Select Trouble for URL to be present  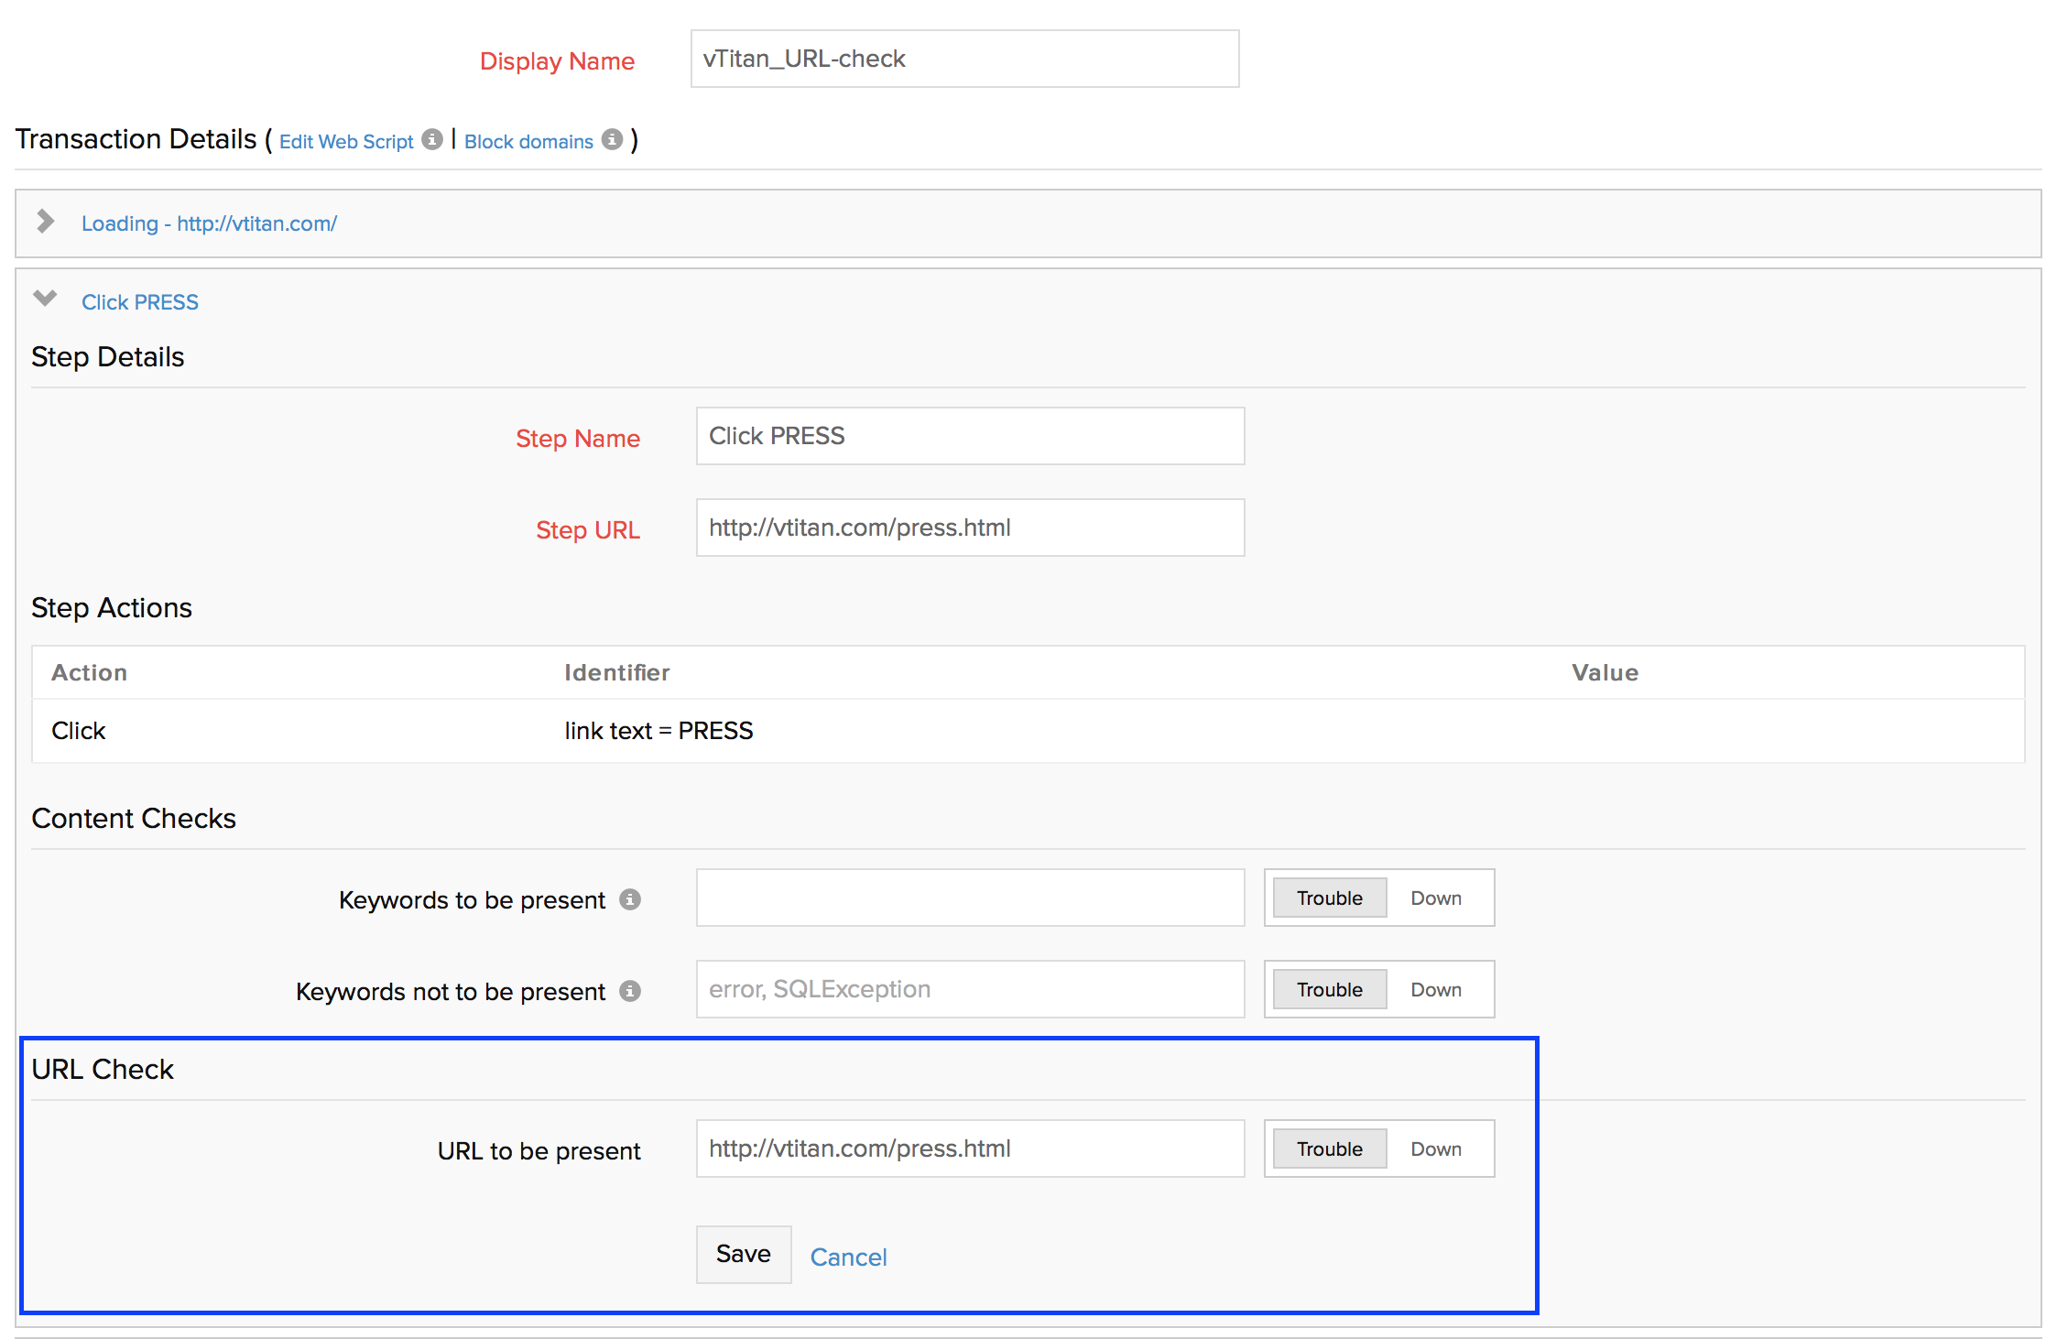pyautogui.click(x=1329, y=1149)
